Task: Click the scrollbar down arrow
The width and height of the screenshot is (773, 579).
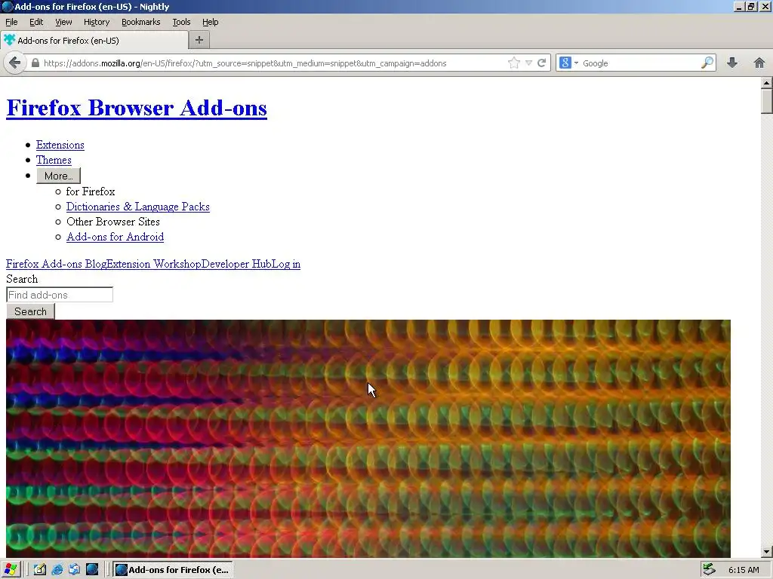Action: (x=767, y=552)
